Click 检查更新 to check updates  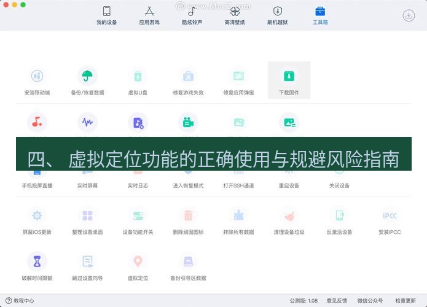coord(405,300)
